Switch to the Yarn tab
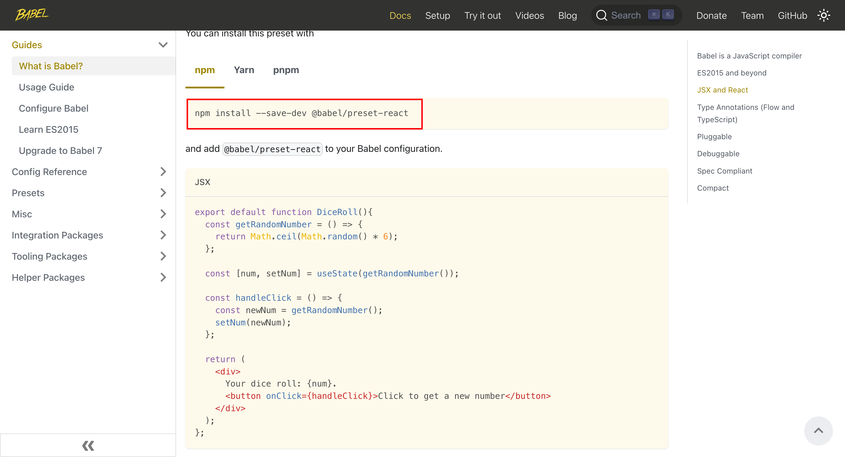 (244, 70)
